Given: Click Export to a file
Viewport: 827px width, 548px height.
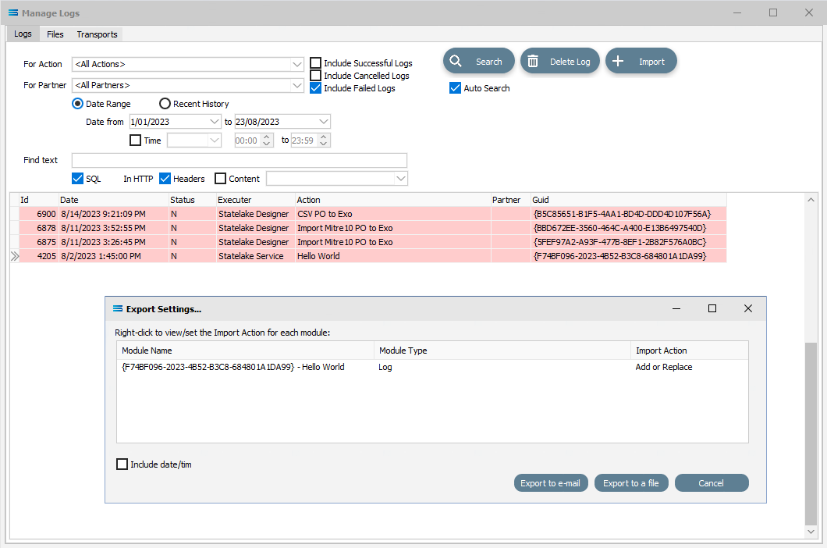Looking at the screenshot, I should (x=631, y=483).
